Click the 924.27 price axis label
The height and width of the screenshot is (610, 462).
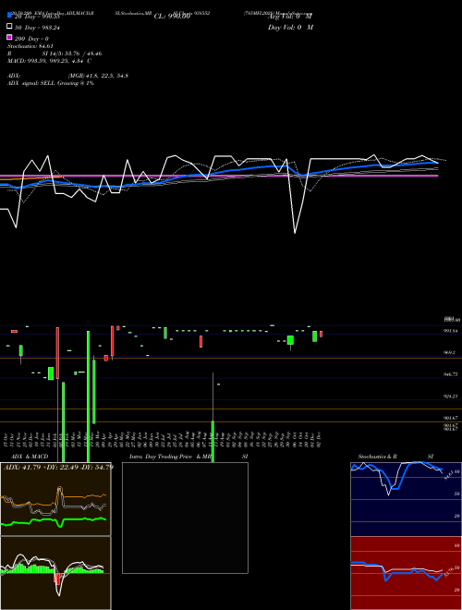point(450,396)
